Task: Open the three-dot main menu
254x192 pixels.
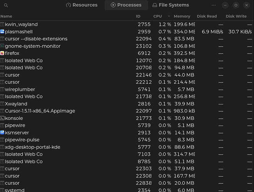Action: 214,5
